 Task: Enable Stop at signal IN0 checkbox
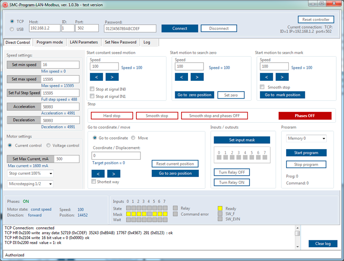[93, 89]
